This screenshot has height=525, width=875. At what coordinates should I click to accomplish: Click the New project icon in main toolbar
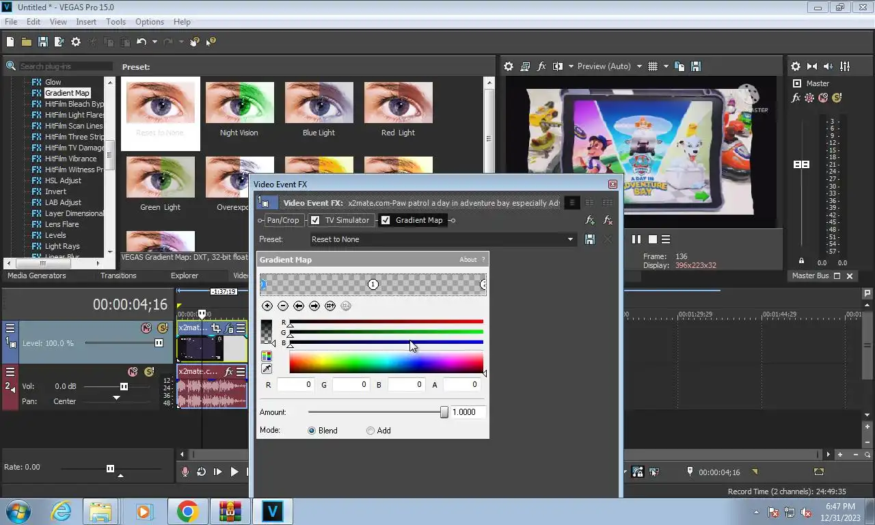10,42
